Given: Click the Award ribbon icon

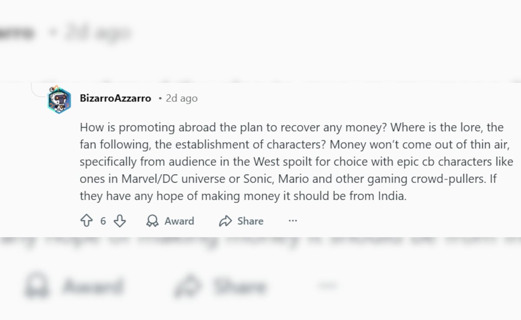Looking at the screenshot, I should click(152, 221).
